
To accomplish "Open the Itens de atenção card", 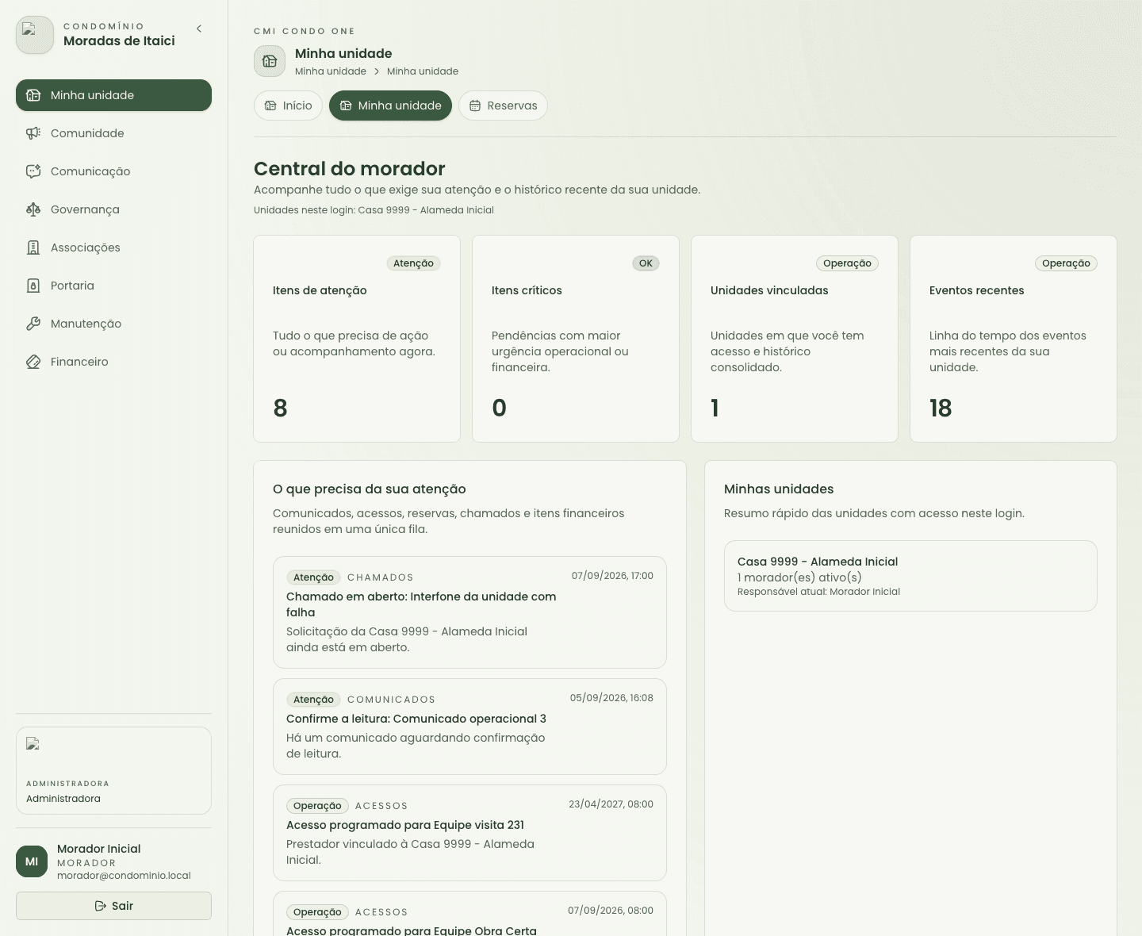I will point(357,339).
